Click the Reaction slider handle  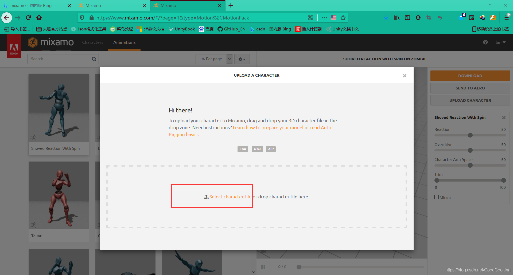point(470,135)
